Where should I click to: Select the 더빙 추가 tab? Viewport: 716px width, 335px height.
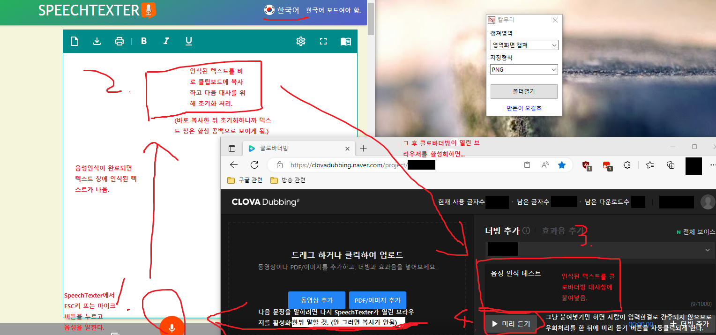[502, 231]
